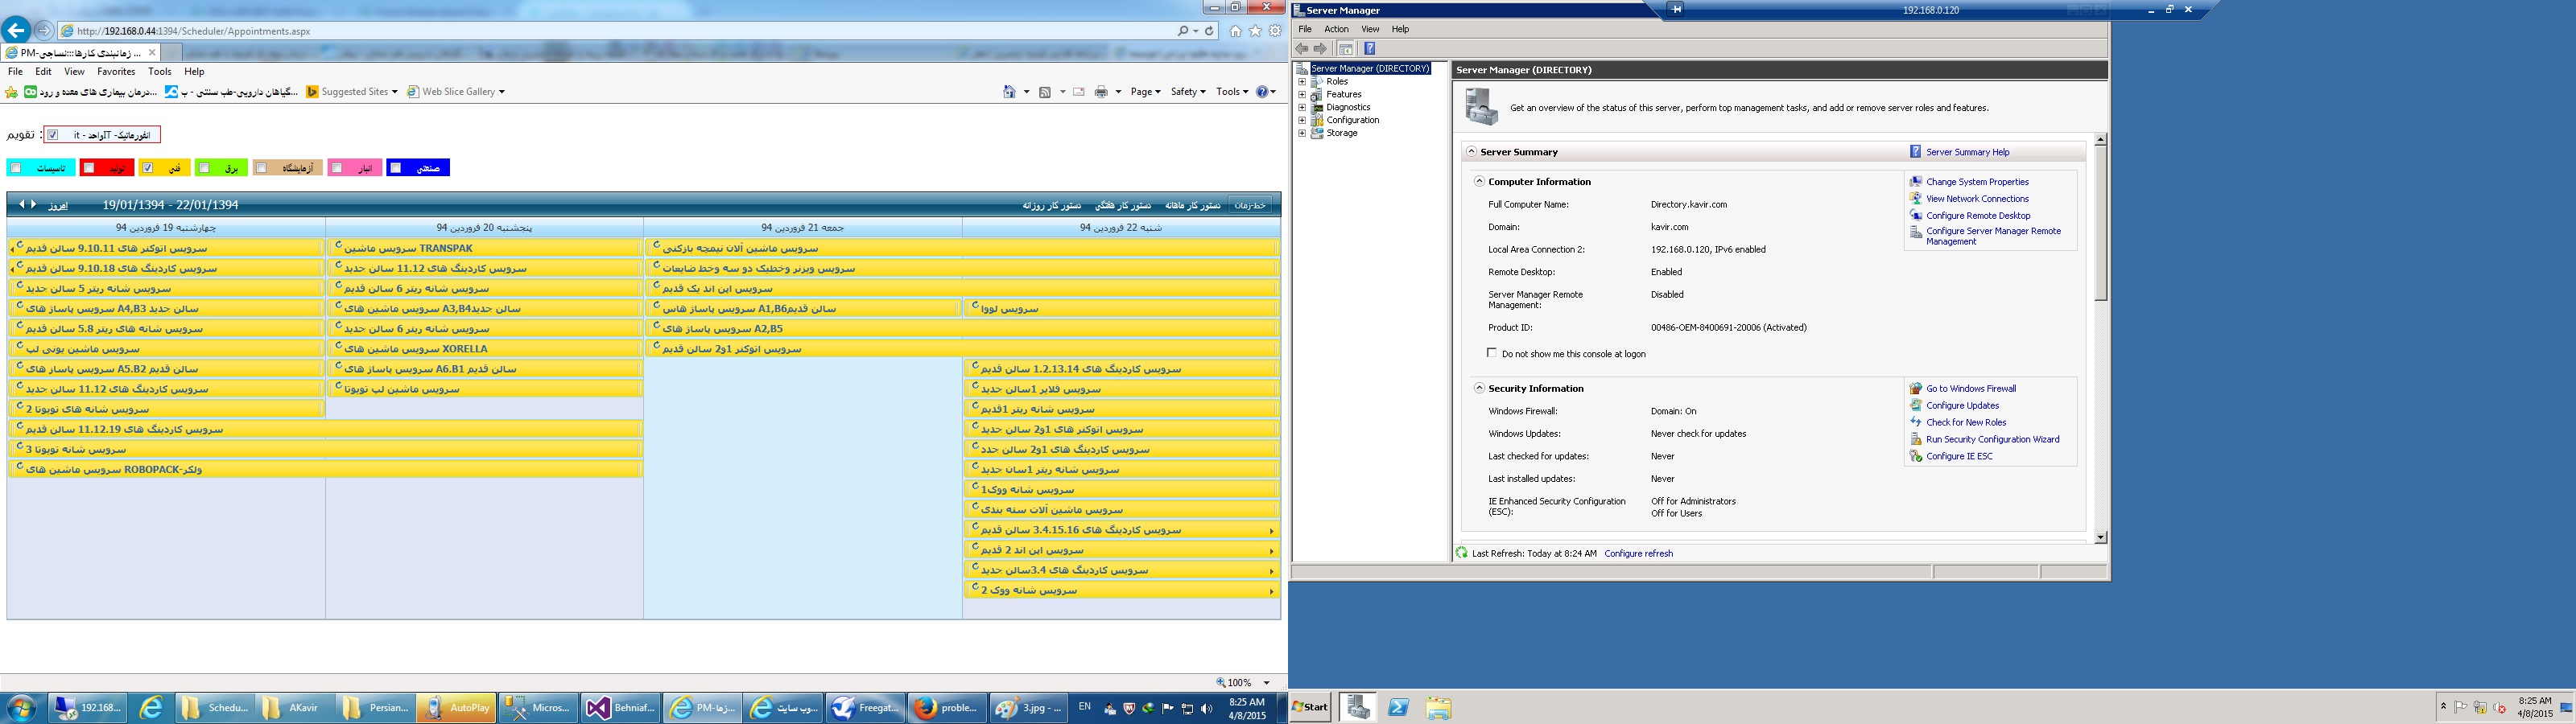
Task: Click Run Security Configuration Wizard link
Action: [1992, 440]
